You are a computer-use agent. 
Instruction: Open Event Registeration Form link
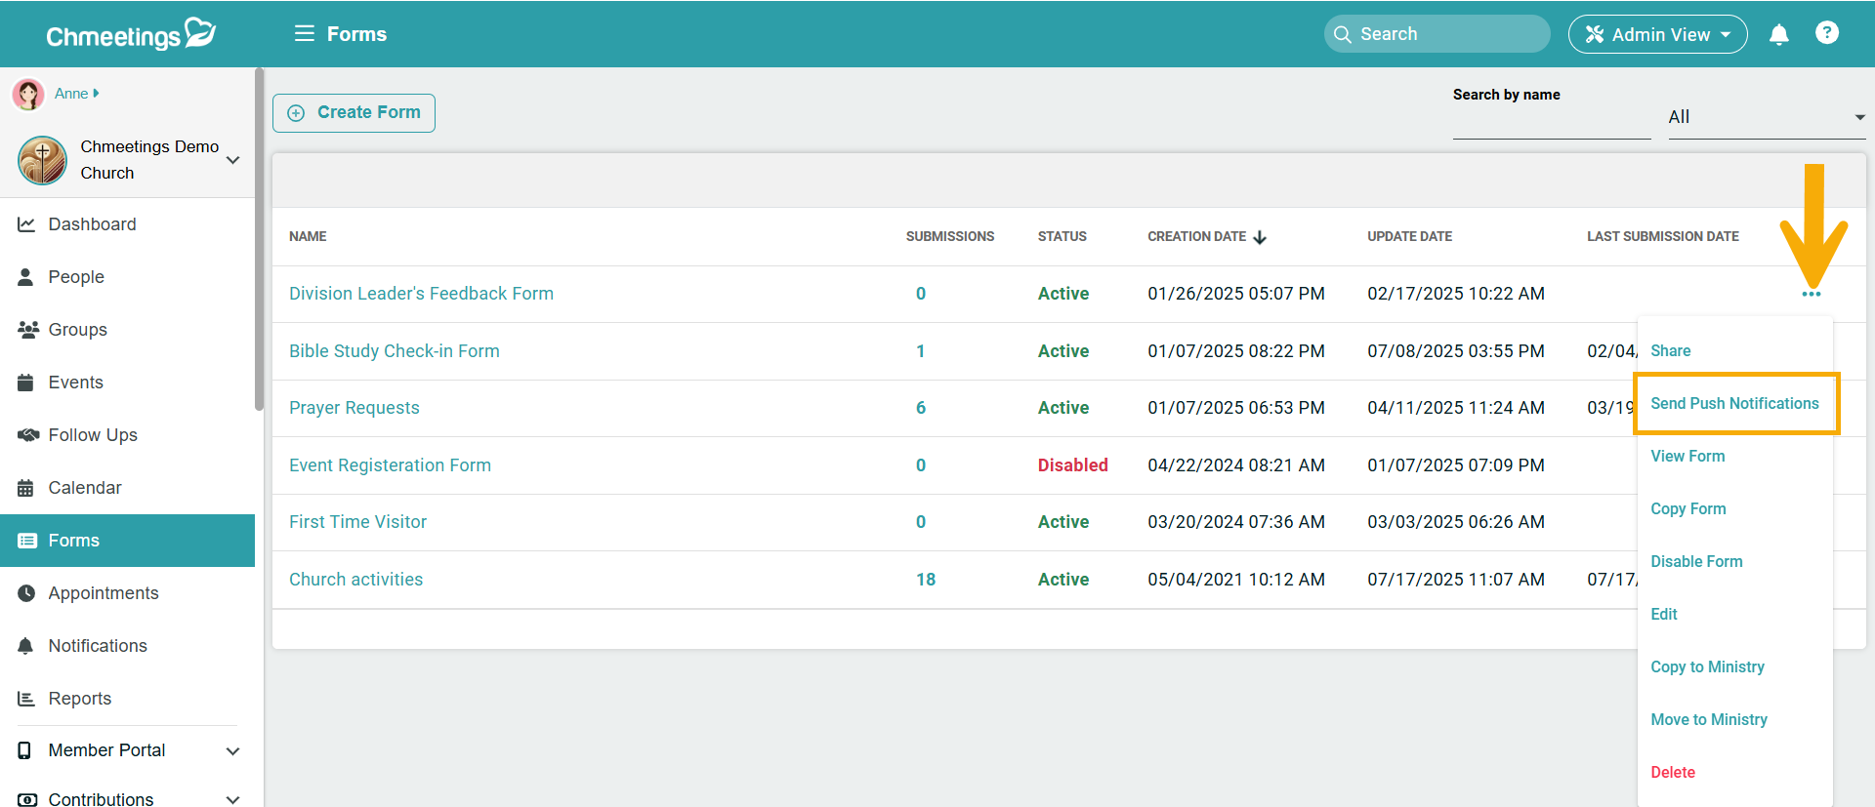coord(390,465)
